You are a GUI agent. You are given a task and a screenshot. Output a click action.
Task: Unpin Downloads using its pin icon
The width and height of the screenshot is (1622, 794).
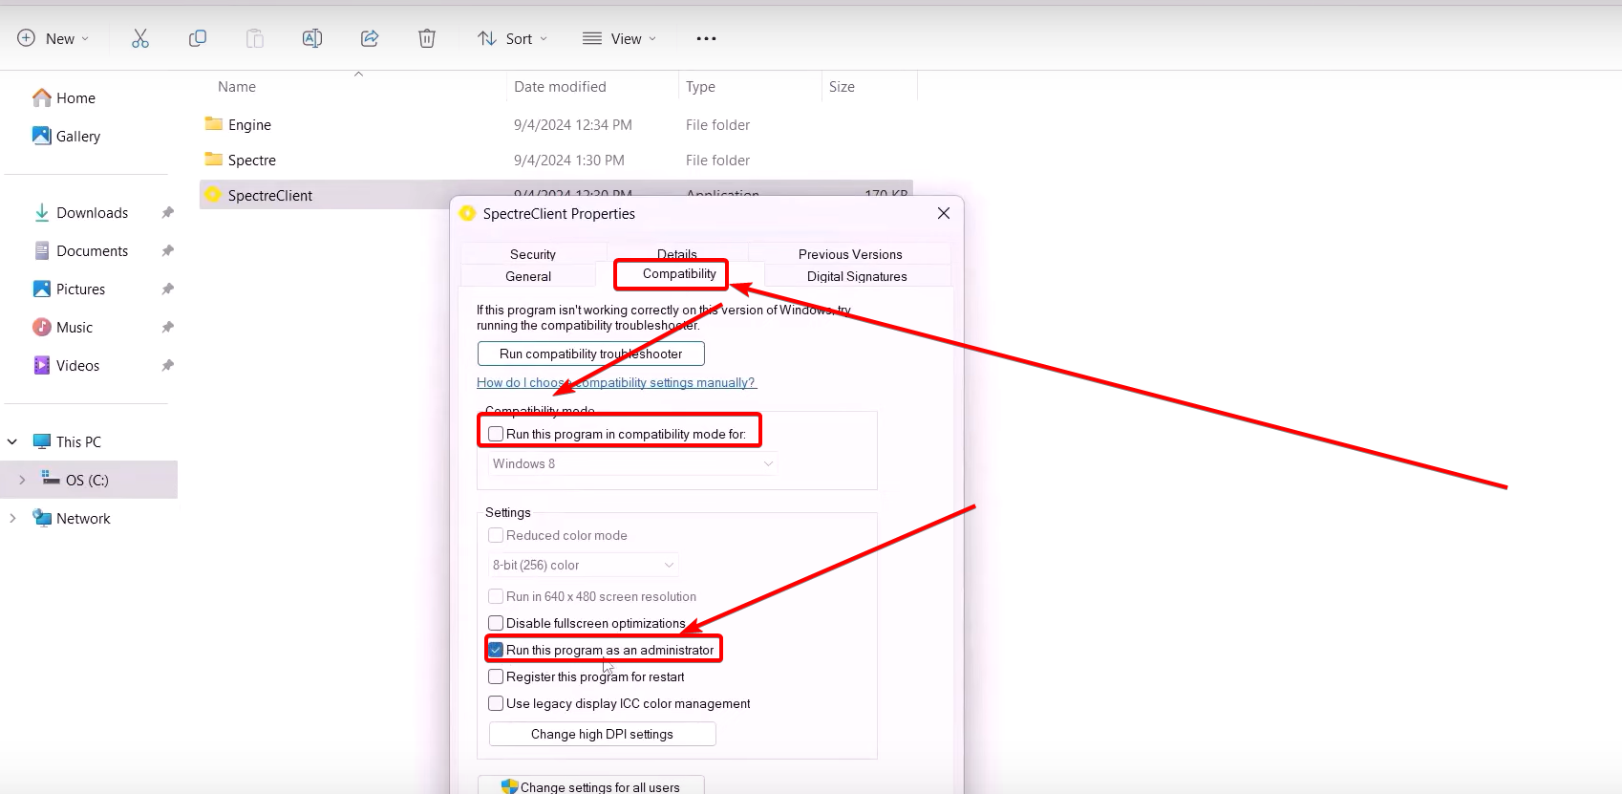tap(167, 212)
